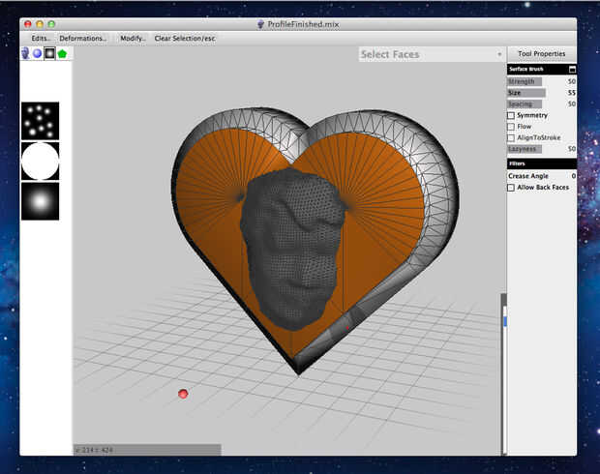600x474 pixels.
Task: Click the Tool Properties button
Action: [x=541, y=54]
